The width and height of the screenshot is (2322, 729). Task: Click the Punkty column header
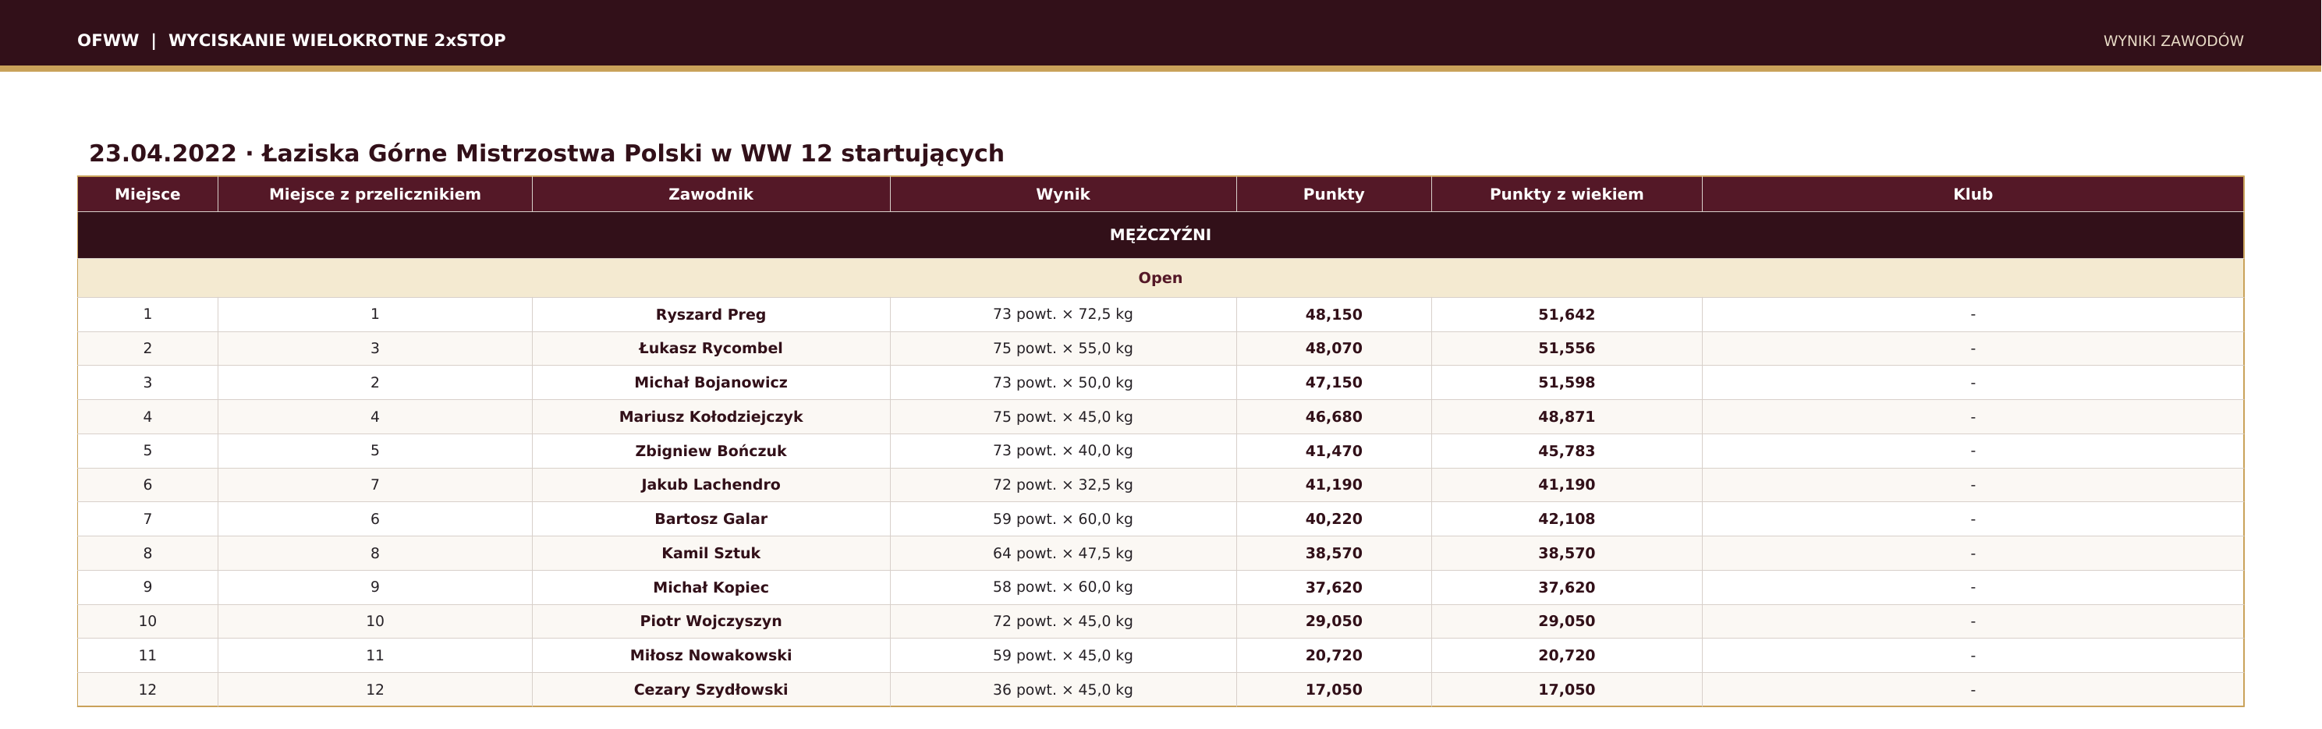pos(1334,195)
